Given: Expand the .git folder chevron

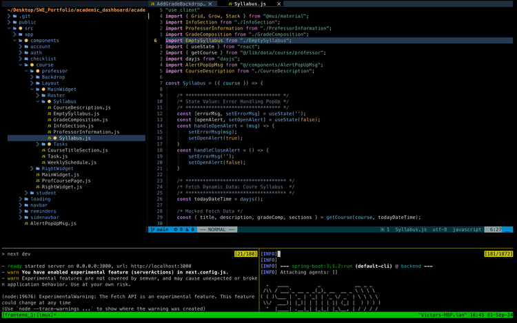Looking at the screenshot, I should click(9, 16).
